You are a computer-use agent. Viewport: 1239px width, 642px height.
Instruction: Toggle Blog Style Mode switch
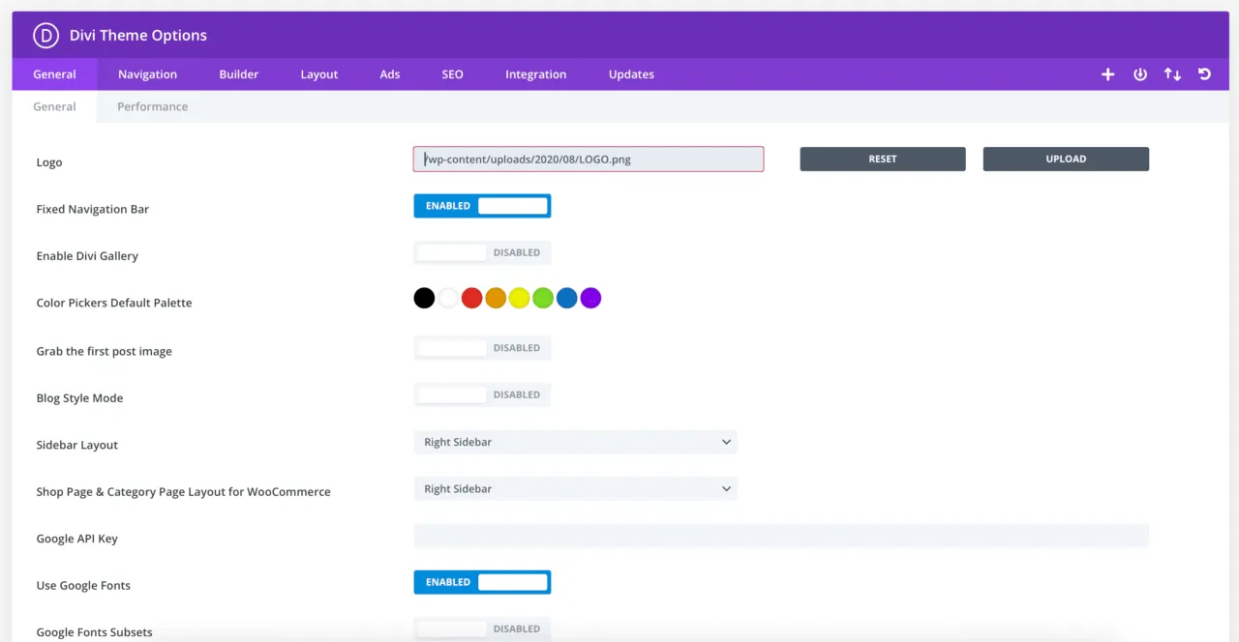[x=482, y=394]
